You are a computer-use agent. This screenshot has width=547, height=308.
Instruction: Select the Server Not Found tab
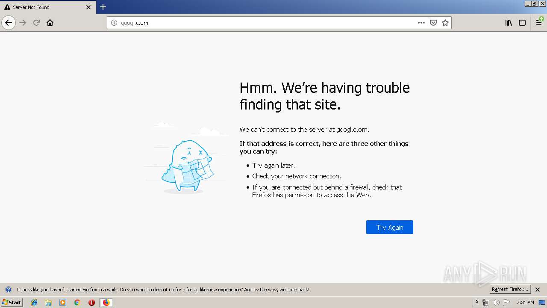point(48,7)
